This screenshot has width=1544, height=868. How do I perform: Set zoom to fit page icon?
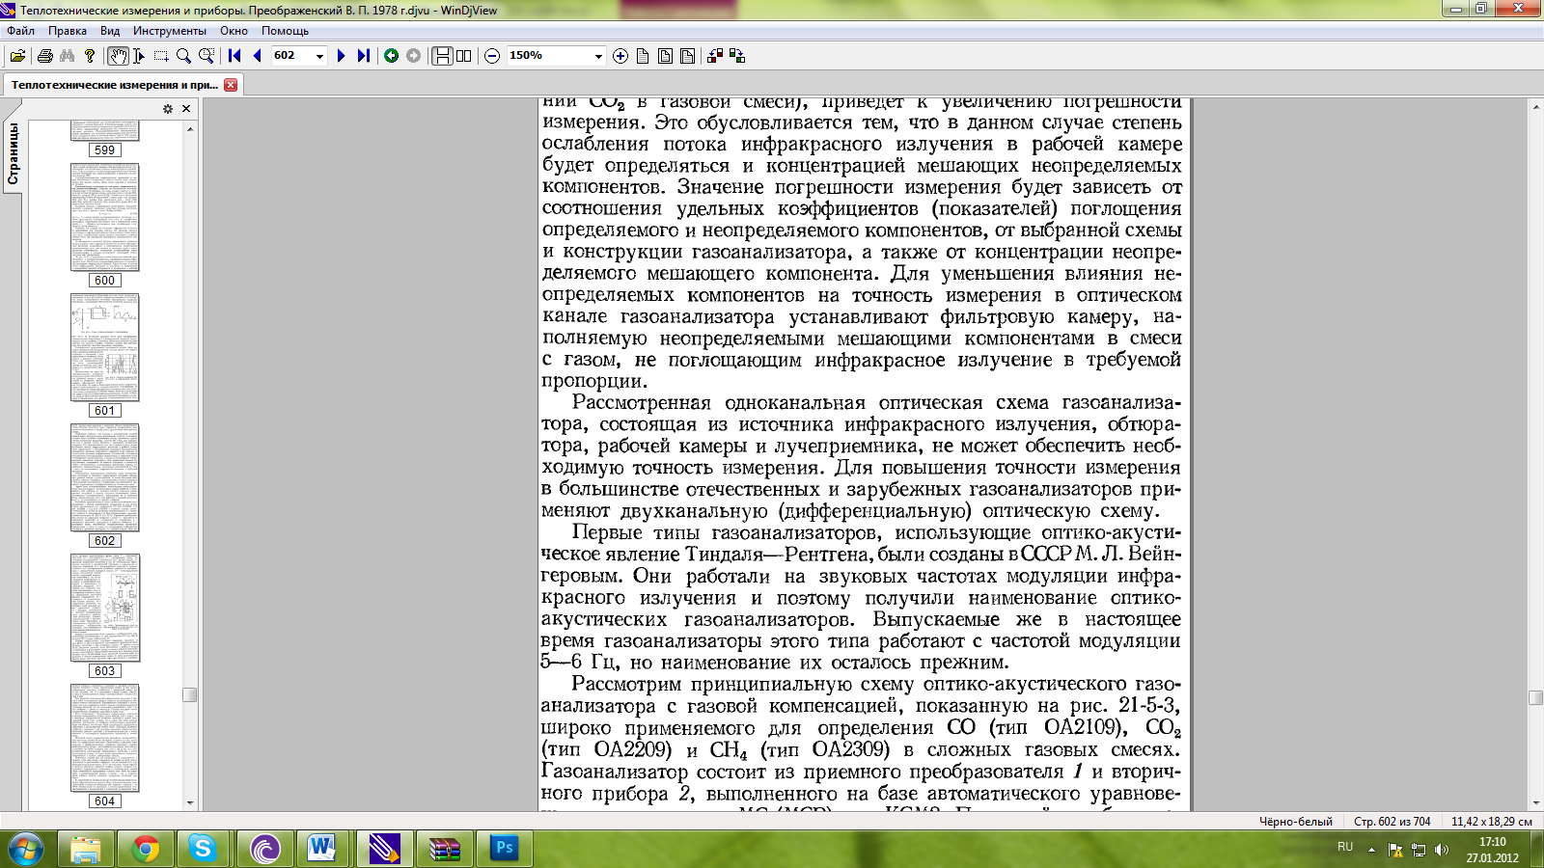click(x=687, y=56)
